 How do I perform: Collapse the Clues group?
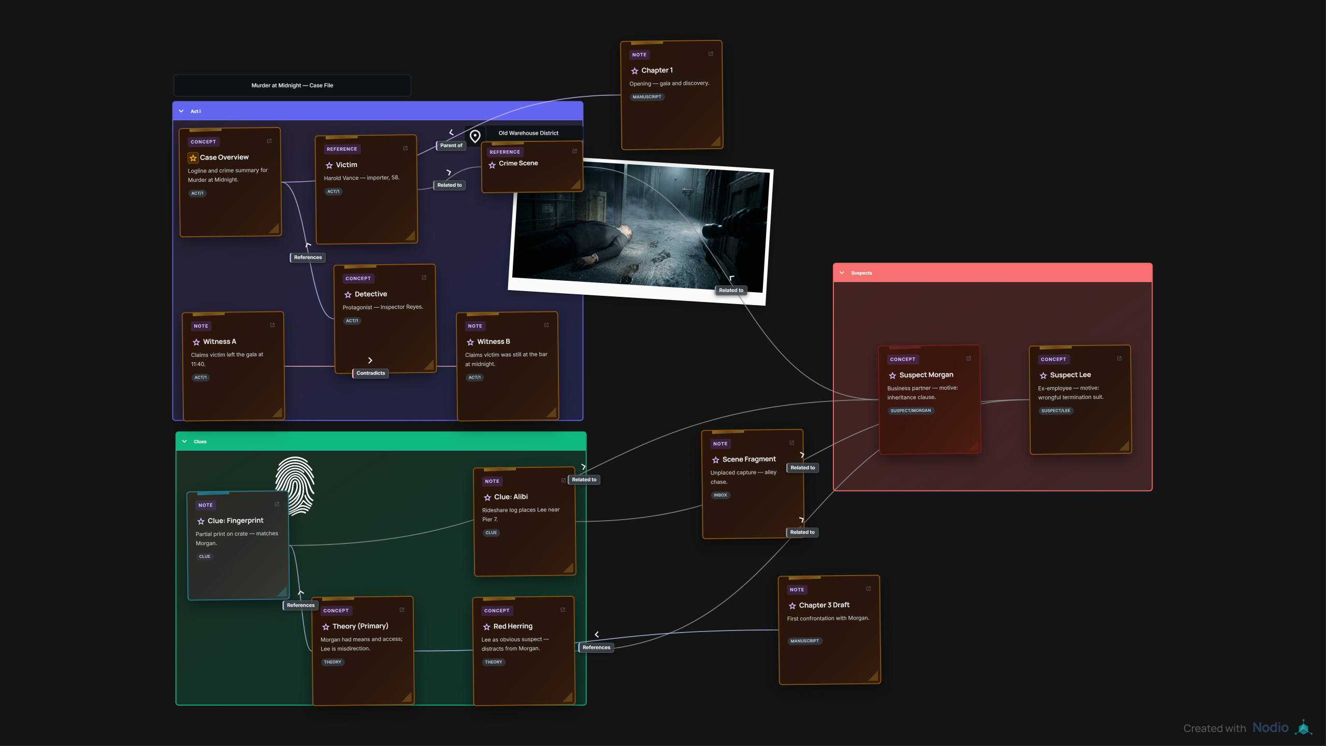pos(184,441)
